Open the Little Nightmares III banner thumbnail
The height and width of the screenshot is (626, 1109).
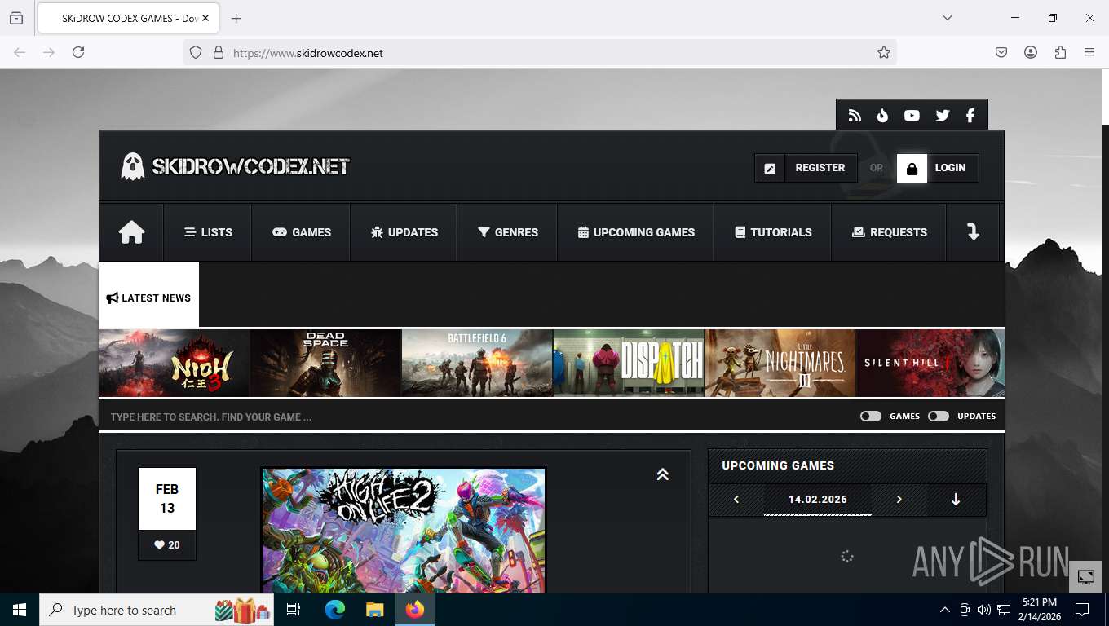pos(780,363)
